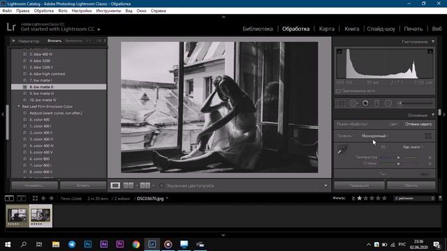Image resolution: width=447 pixels, height=251 pixels.
Task: Adjust the Tint slider
Action: tap(398, 164)
